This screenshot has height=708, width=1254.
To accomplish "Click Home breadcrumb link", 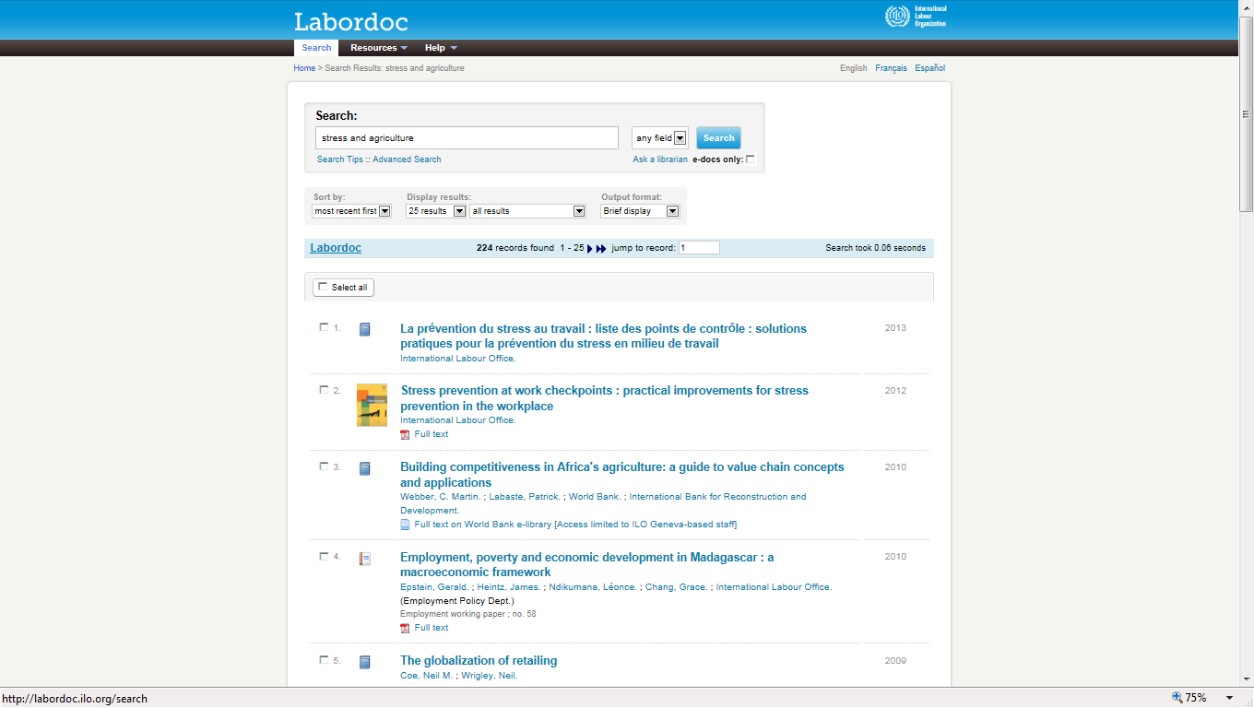I will tap(304, 68).
